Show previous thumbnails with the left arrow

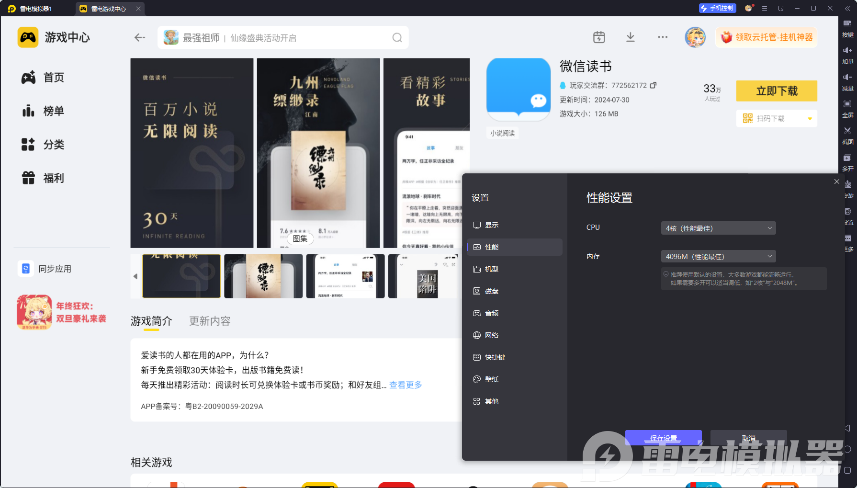135,276
